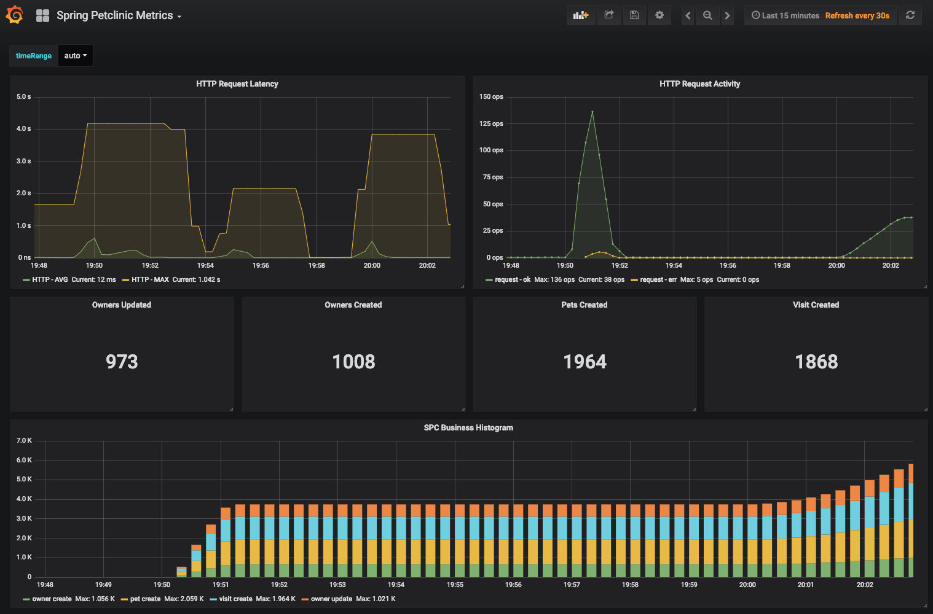933x614 pixels.
Task: Toggle the owner create series in the histogram legend
Action: tap(52, 599)
